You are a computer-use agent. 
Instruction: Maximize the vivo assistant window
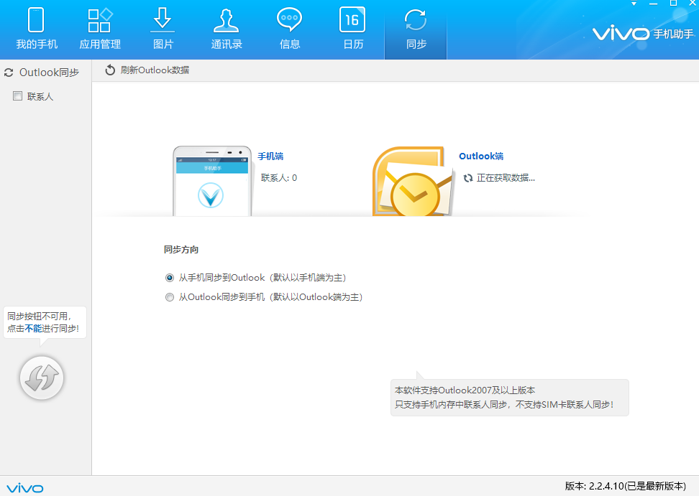click(673, 4)
